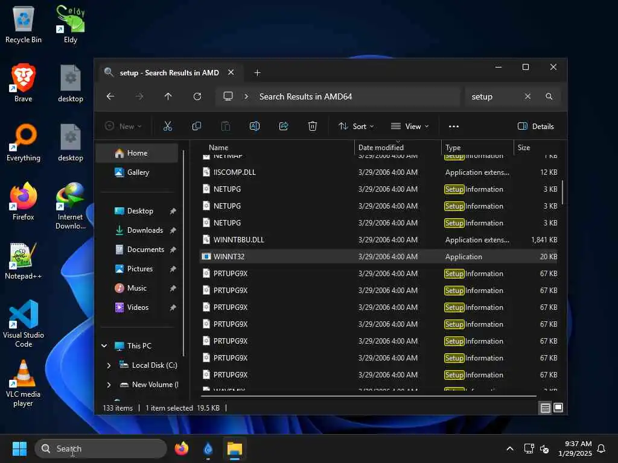Viewport: 618px width, 463px height.
Task: Click the Copy icon in toolbar
Action: (196, 126)
